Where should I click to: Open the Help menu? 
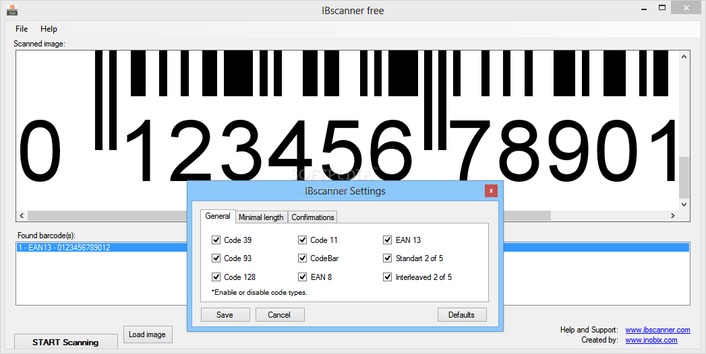(49, 29)
